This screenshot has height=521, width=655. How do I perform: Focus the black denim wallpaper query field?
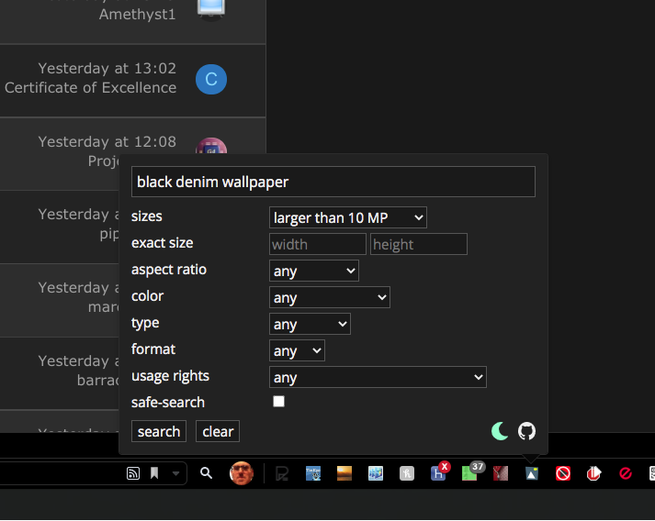click(x=333, y=182)
